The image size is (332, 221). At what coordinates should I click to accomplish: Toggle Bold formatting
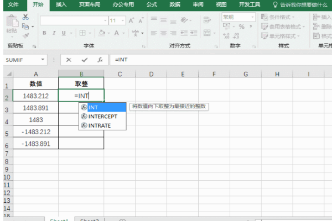[x=44, y=33]
